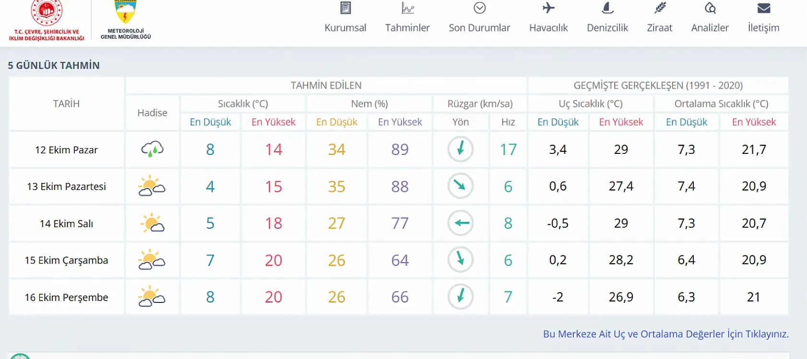
Task: Open the Kurumsal menu
Action: pyautogui.click(x=345, y=27)
